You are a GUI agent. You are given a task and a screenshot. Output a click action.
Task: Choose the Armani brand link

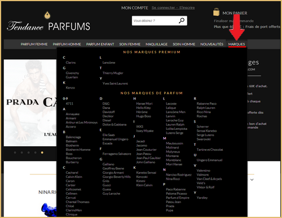pos(71,118)
